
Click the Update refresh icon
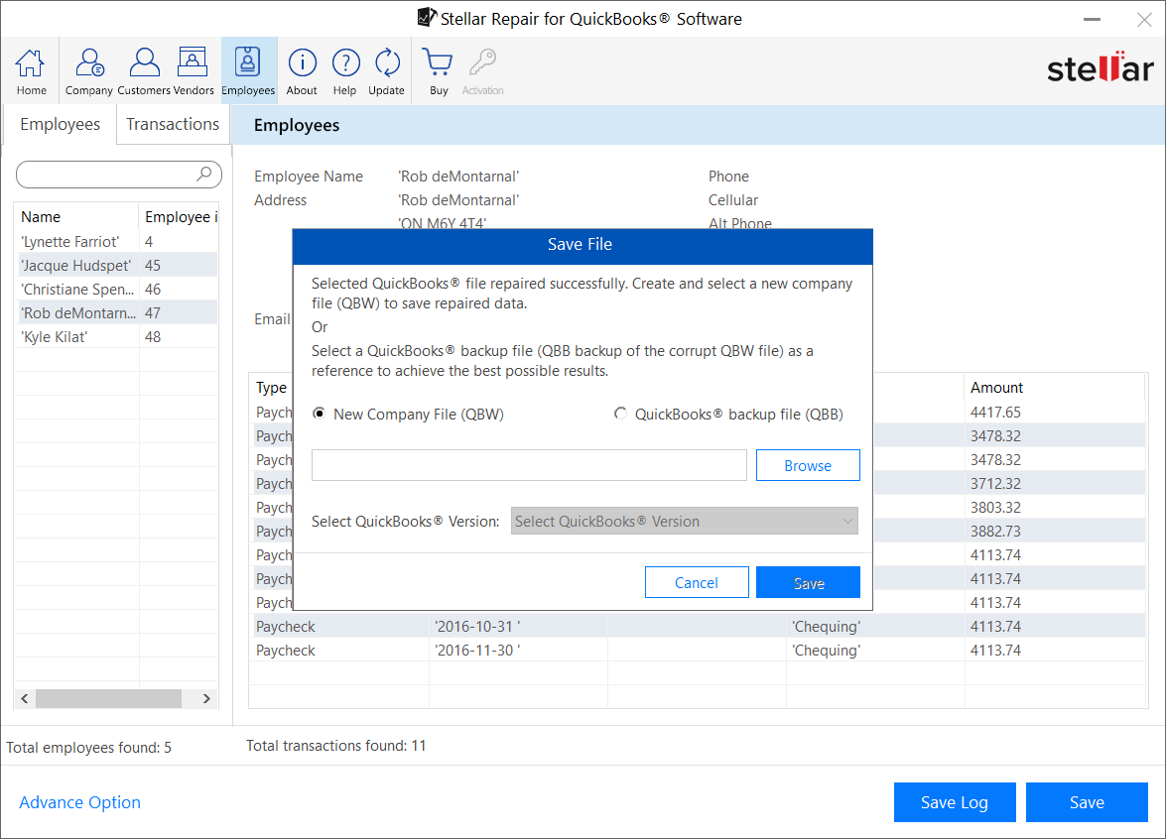[386, 71]
